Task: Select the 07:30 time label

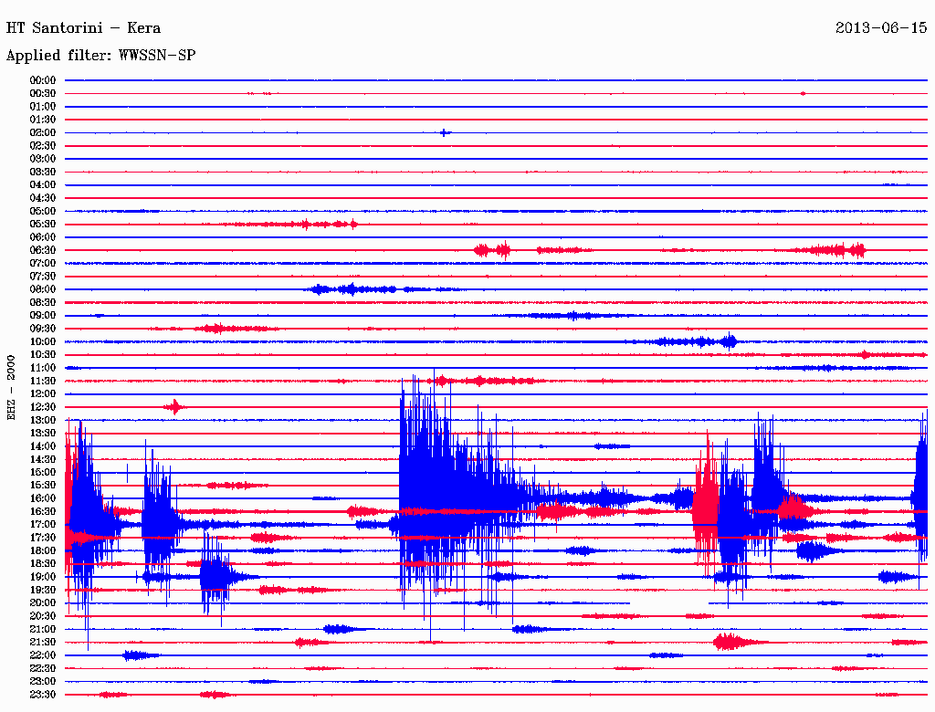Action: [x=43, y=276]
